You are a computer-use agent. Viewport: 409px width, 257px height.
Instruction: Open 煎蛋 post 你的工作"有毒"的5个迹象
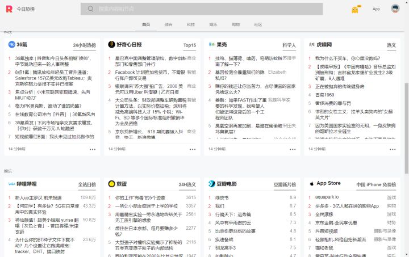click(x=140, y=197)
